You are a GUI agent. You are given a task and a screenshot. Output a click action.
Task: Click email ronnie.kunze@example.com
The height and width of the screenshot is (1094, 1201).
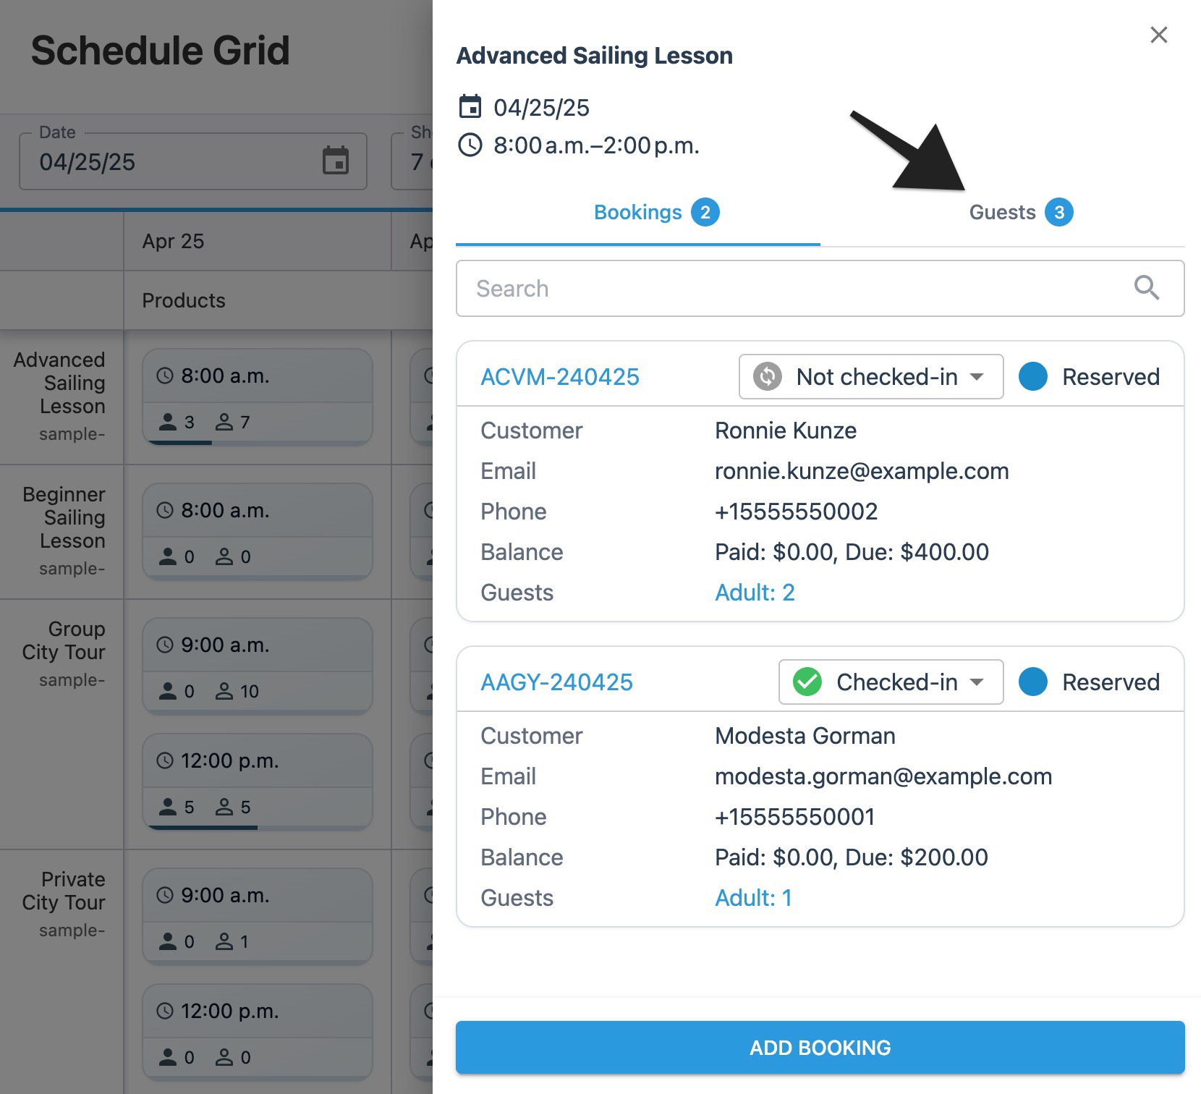click(x=862, y=471)
